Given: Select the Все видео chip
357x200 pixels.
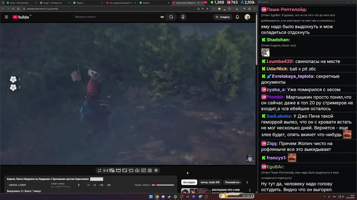Looking at the screenshot, I should (189, 182).
